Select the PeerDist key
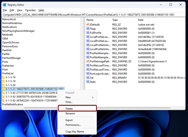Viewport: 188px width, 137px height. pos(7,50)
